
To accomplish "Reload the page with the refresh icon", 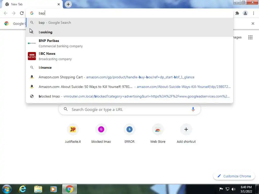I will (x=22, y=13).
